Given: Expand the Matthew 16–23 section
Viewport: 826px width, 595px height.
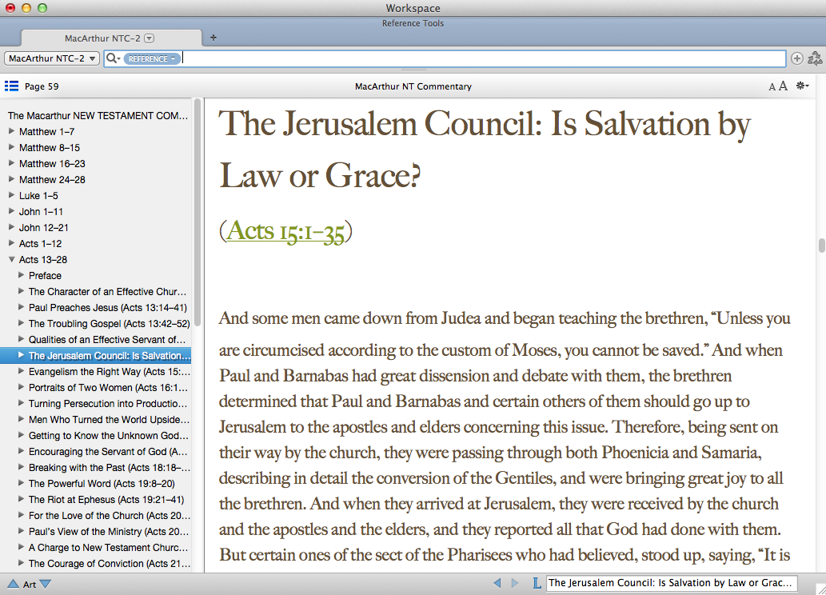Looking at the screenshot, I should point(11,163).
